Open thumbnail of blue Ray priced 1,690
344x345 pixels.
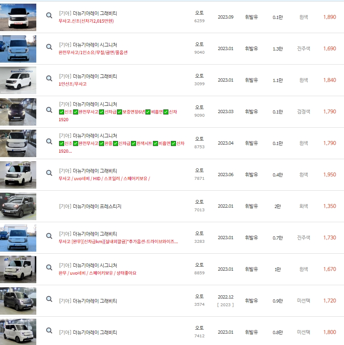[18, 48]
